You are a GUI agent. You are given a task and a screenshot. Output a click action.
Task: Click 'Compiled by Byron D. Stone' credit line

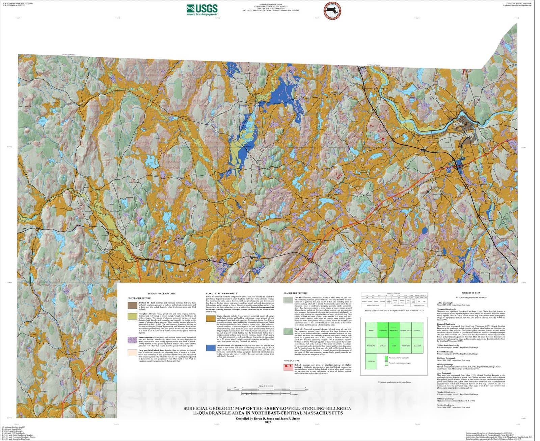pos(268,419)
